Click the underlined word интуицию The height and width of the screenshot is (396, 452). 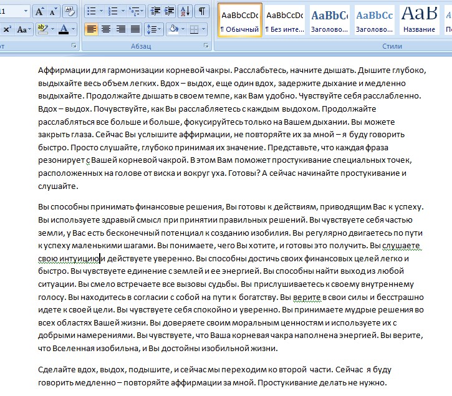coord(79,259)
